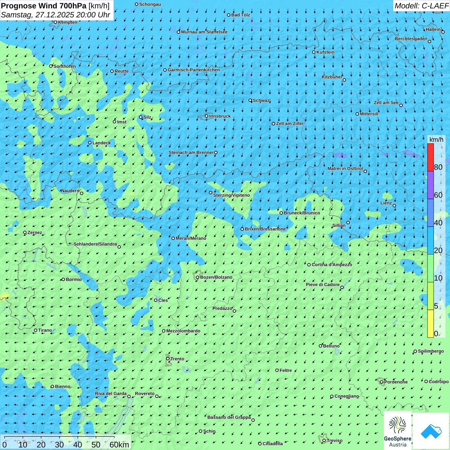
Task: Click the red segment of the wind legend
Action: pyautogui.click(x=430, y=157)
